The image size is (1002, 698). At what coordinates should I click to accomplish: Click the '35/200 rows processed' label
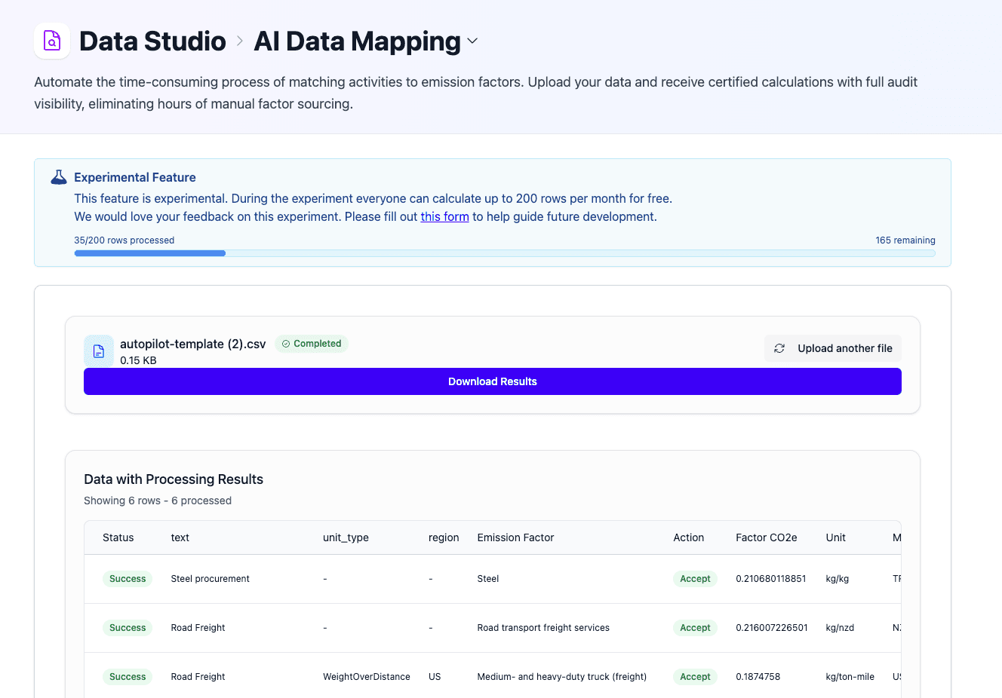tap(124, 240)
